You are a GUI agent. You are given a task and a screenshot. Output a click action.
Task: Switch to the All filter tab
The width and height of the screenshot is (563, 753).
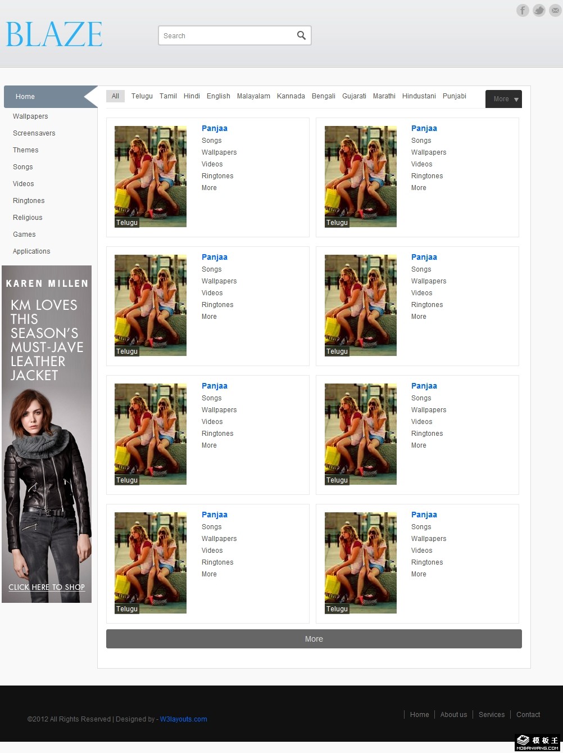coord(115,96)
